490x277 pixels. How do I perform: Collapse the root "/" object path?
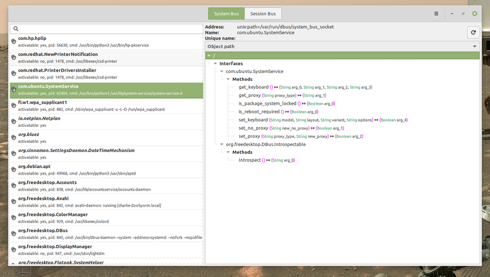pos(209,56)
